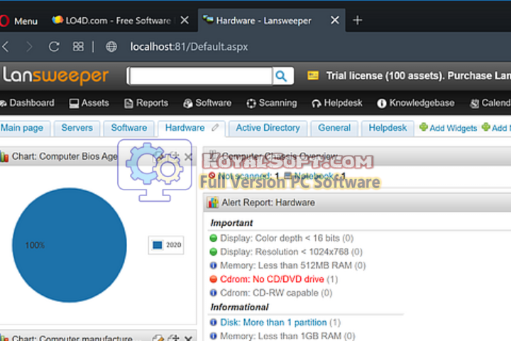Close the Computer manufacturer chart widget
The width and height of the screenshot is (511, 341).
click(188, 338)
